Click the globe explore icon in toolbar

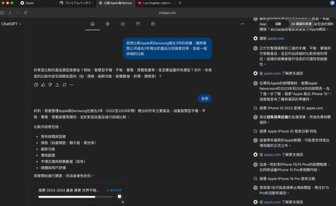click(x=108, y=24)
